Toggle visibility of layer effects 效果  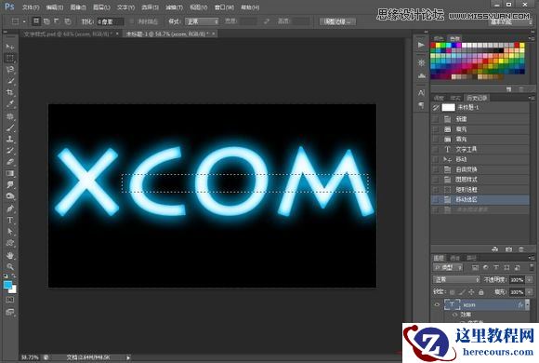click(x=455, y=315)
